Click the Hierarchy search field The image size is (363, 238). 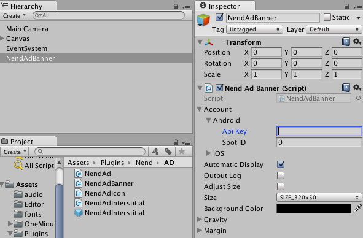109,15
